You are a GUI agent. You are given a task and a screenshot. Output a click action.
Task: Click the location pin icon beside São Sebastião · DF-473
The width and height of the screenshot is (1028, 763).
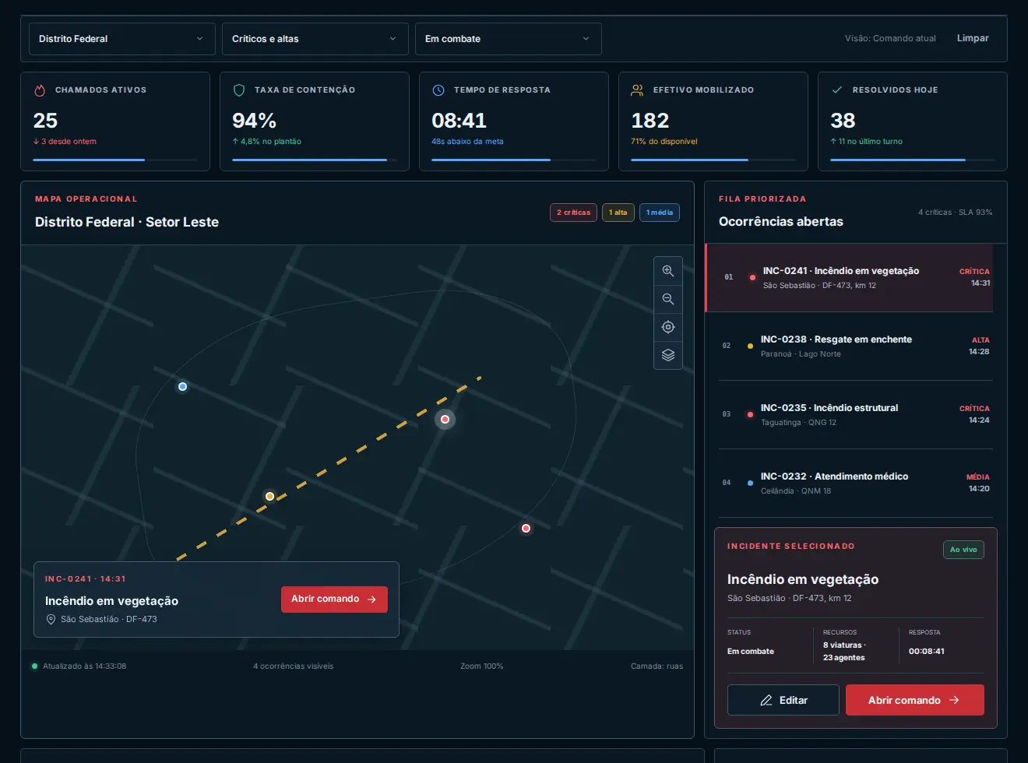51,619
